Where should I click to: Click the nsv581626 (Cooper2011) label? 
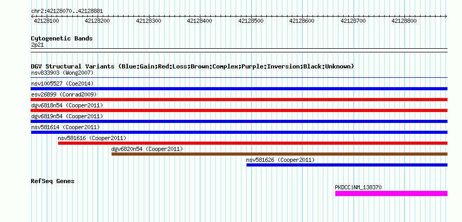point(280,160)
